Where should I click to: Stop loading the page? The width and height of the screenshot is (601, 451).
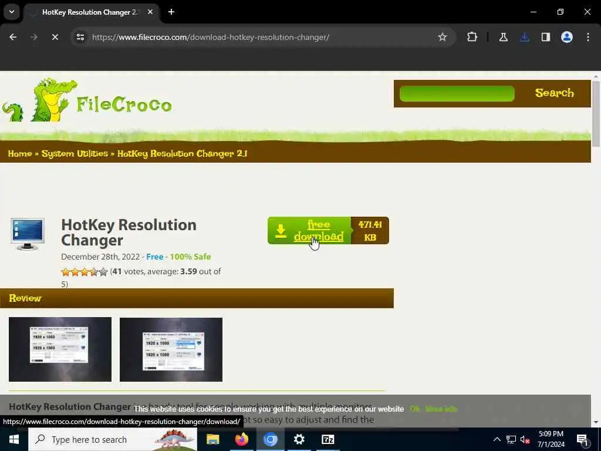(x=55, y=37)
